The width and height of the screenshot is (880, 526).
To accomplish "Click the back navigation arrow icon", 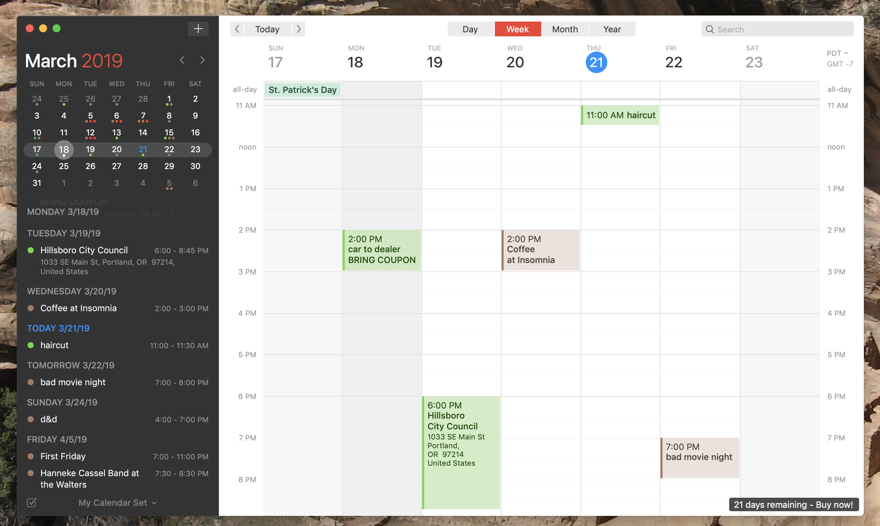I will [237, 29].
